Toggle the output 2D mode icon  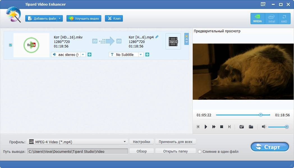[119, 41]
